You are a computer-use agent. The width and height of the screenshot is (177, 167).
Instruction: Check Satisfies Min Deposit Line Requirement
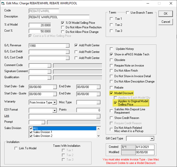111,111
